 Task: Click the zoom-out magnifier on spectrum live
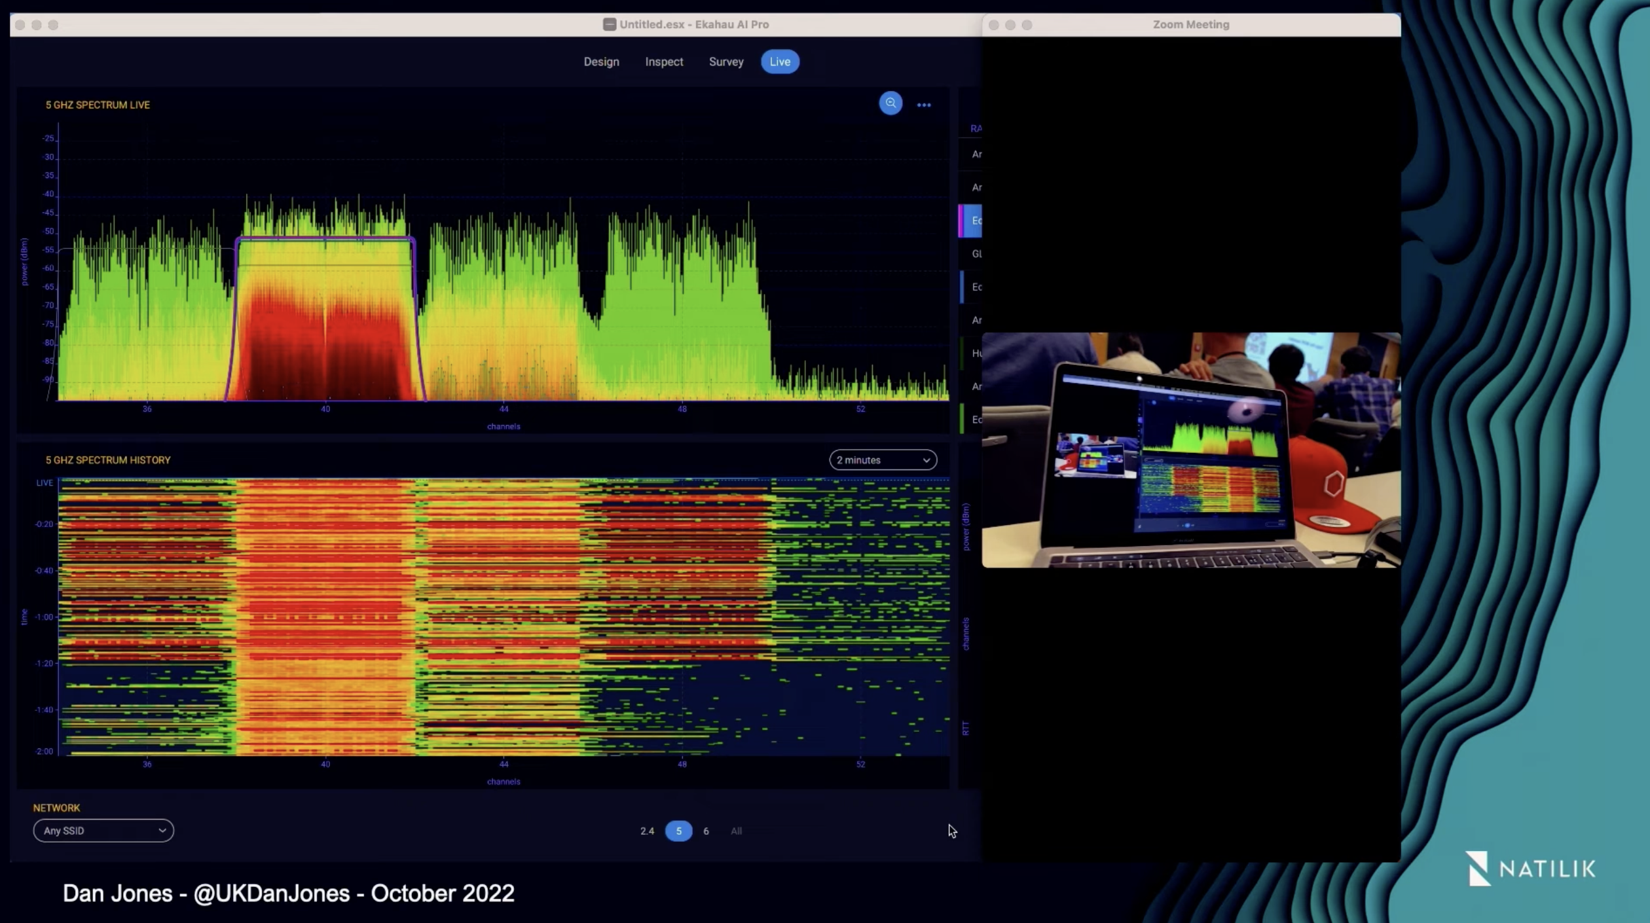pyautogui.click(x=890, y=103)
